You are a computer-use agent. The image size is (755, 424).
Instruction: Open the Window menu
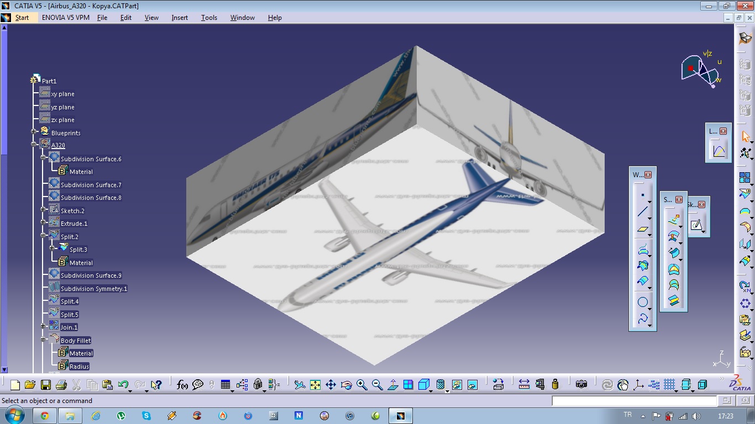click(x=243, y=18)
